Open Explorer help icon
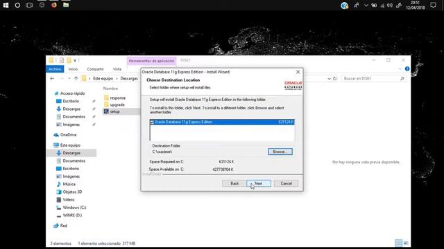Image resolution: width=444 pixels, height=249 pixels. click(x=407, y=69)
